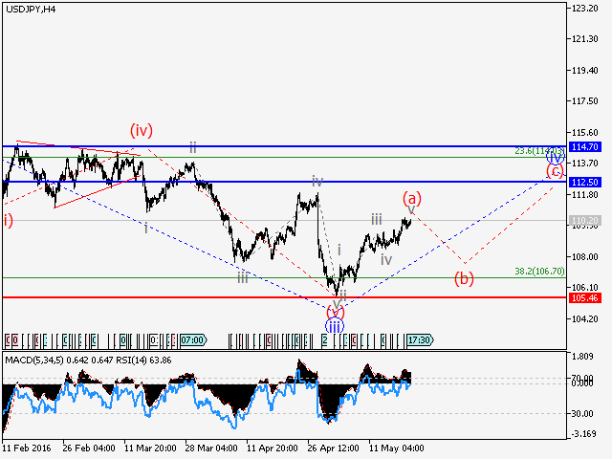Click the 121.30 price axis value
Image resolution: width=612 pixels, height=459 pixels.
pyautogui.click(x=584, y=38)
